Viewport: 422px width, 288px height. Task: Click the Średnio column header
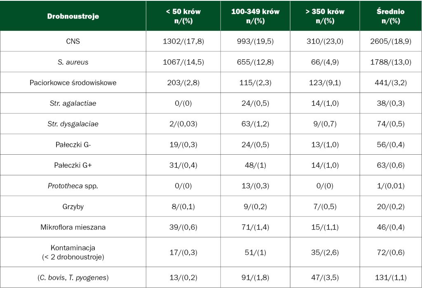click(390, 16)
